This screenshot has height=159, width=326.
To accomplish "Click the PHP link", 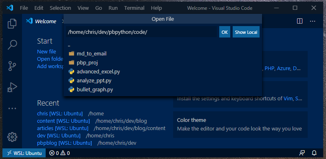I will (269, 68).
